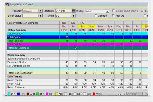The height and width of the screenshot is (102, 153).
Task: Click the Property field containing PALACE
Action: coord(30,11)
